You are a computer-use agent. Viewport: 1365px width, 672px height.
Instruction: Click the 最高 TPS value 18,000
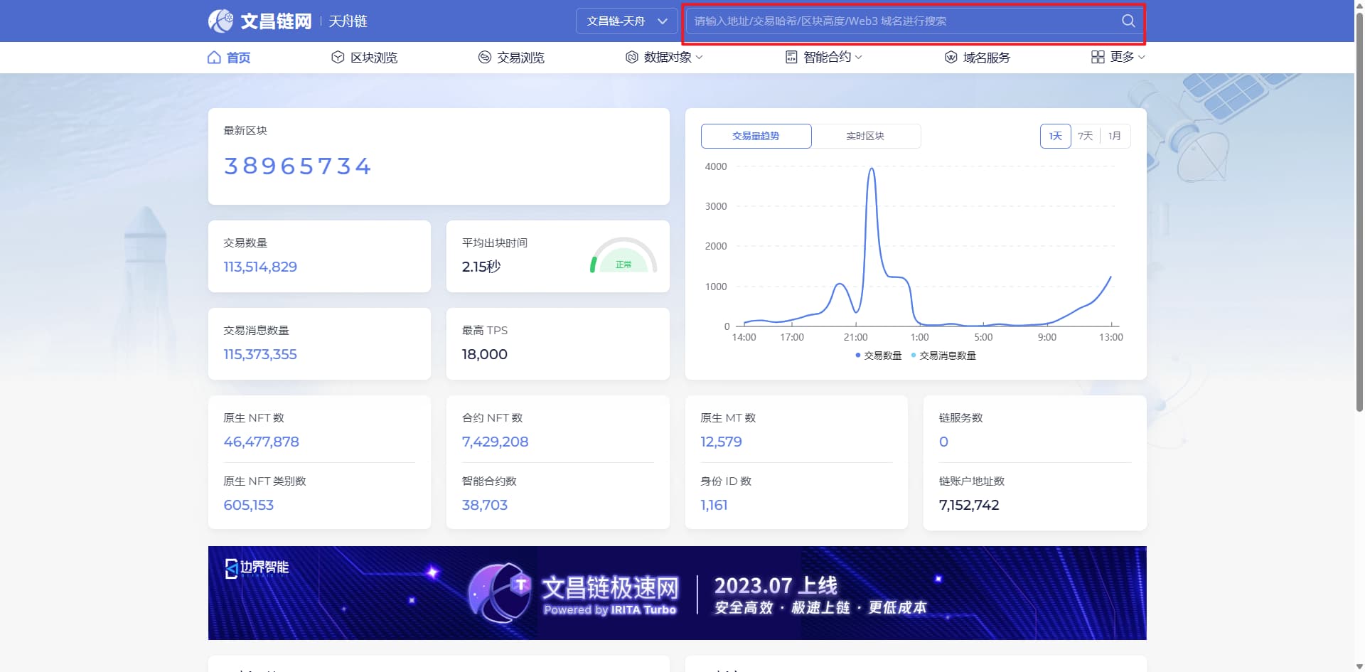click(484, 354)
